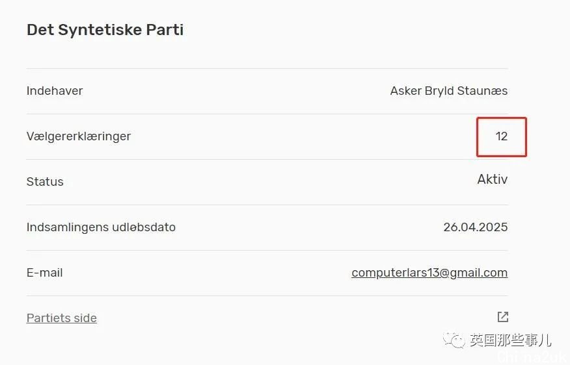Image resolution: width=570 pixels, height=365 pixels.
Task: Select the Aktiv status value
Action: (492, 179)
